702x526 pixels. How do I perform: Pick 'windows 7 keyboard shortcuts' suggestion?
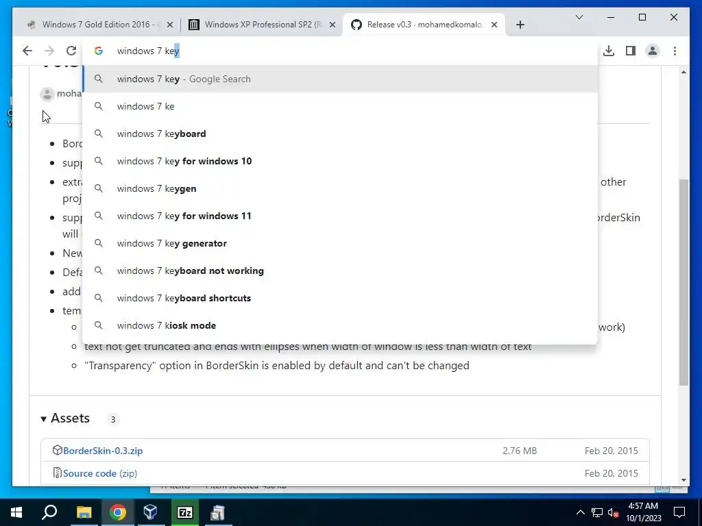coord(340,299)
